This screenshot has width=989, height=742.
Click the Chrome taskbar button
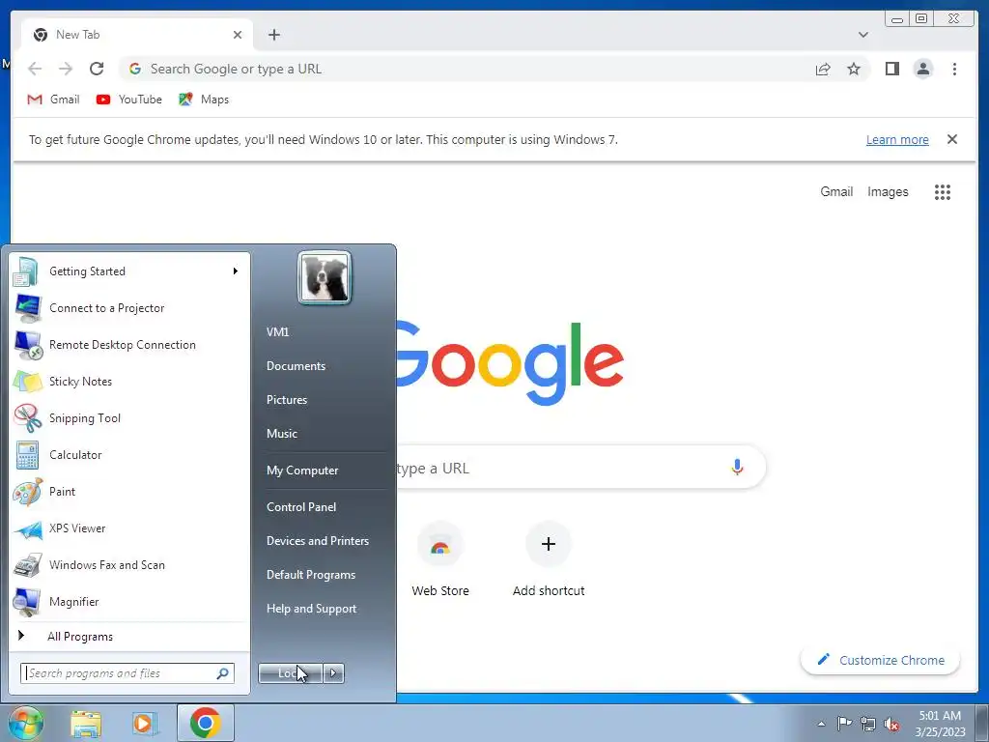[205, 723]
